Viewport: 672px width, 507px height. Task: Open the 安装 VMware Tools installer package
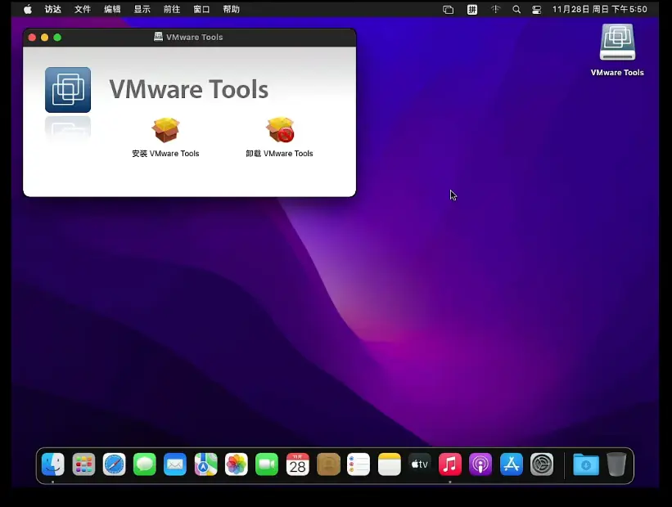(x=165, y=131)
